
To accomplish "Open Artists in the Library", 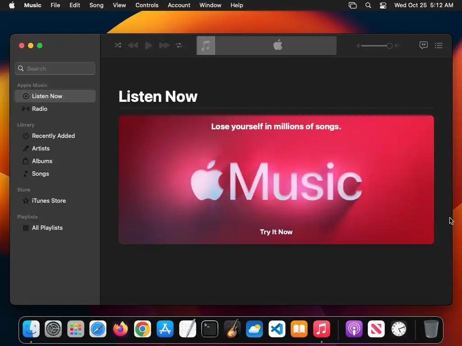I will pyautogui.click(x=55, y=149).
